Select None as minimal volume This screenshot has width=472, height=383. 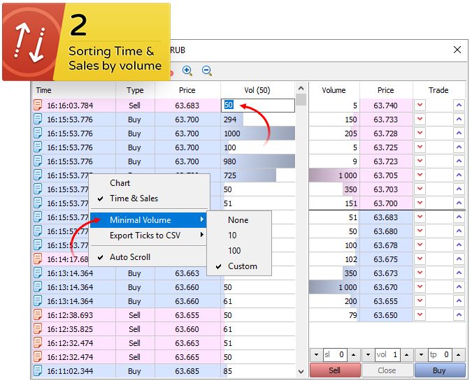pos(239,220)
